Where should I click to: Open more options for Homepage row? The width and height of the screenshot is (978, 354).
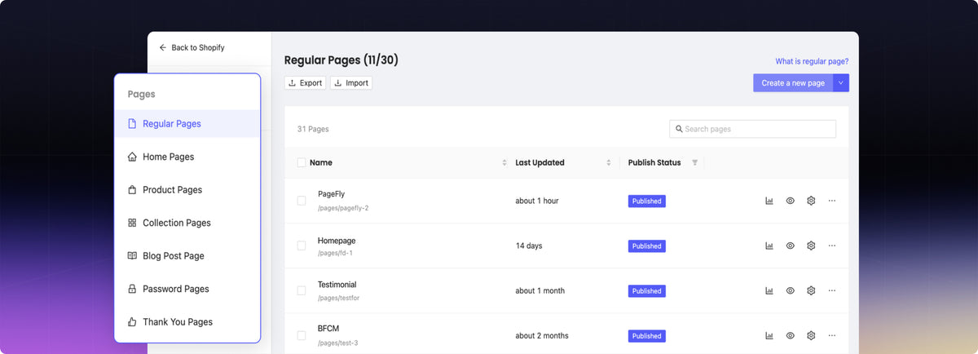[831, 246]
